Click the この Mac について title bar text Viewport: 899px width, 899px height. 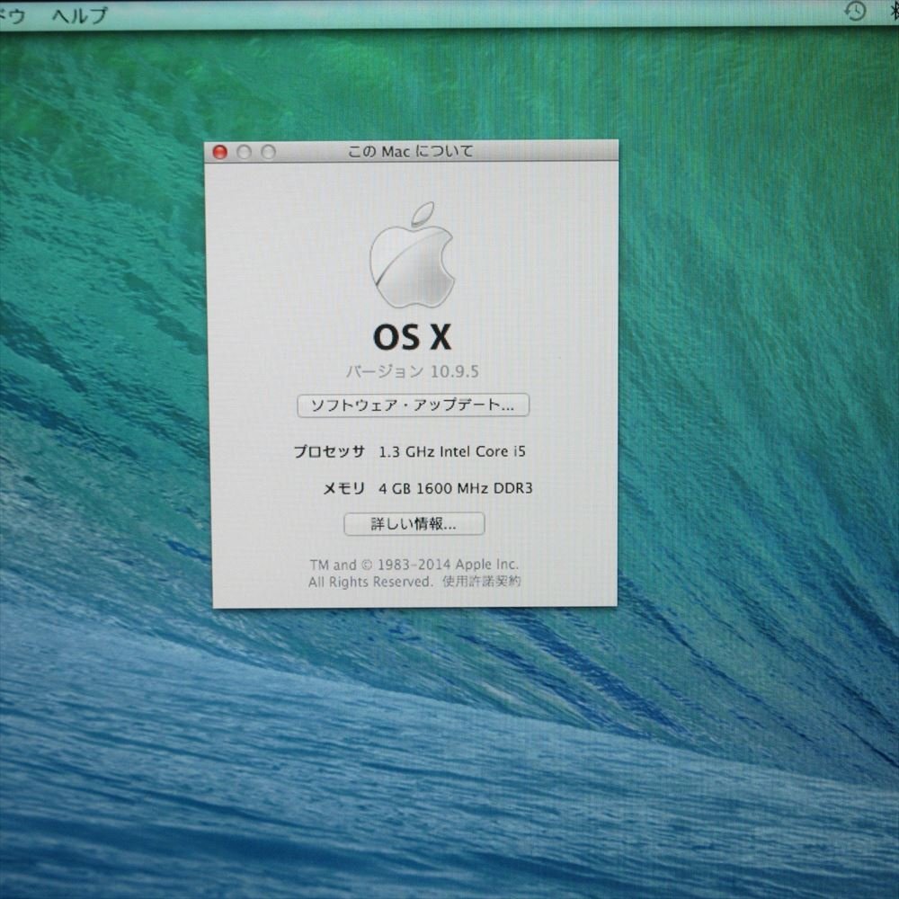click(410, 152)
